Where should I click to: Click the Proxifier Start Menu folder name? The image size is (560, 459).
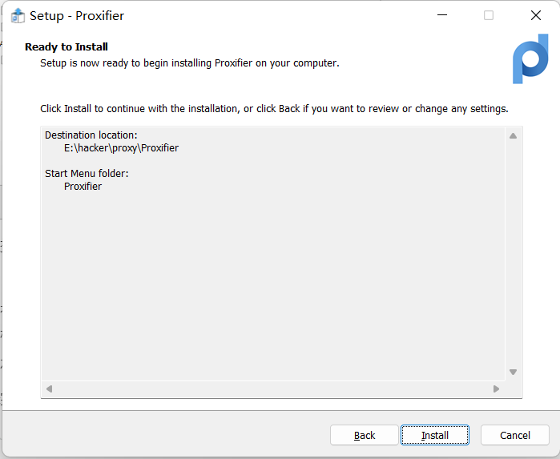83,187
